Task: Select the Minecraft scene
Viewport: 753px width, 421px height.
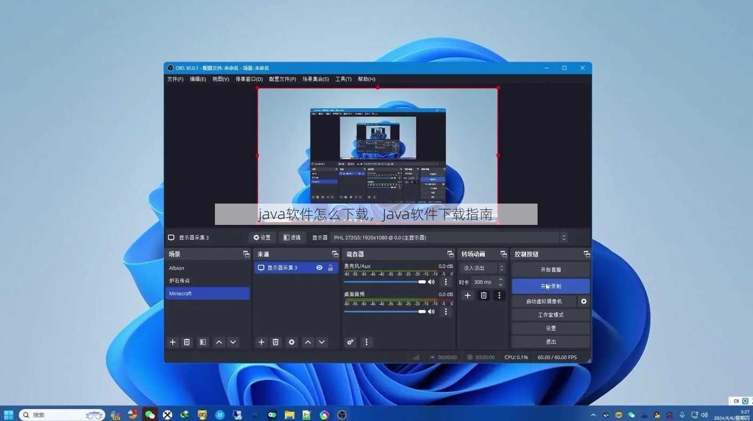Action: (207, 294)
